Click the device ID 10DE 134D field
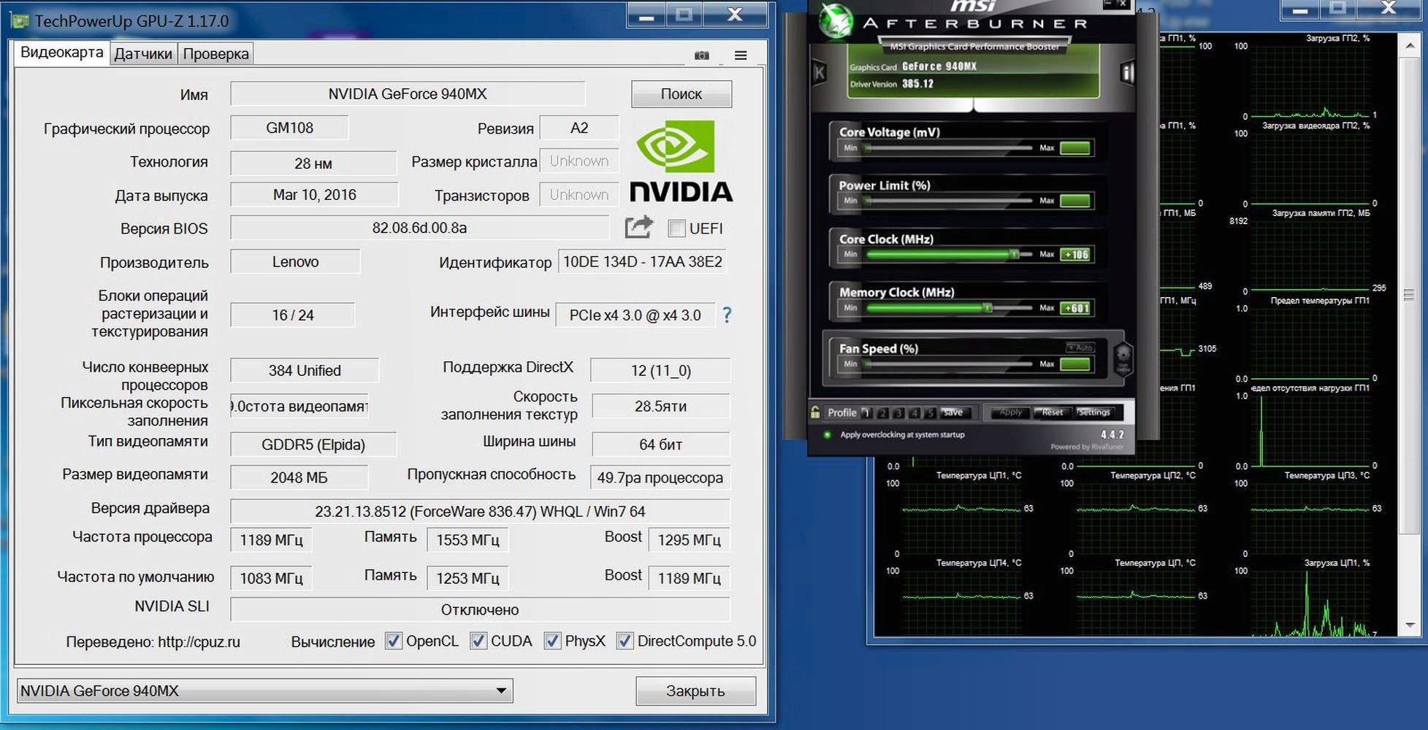Image resolution: width=1428 pixels, height=730 pixels. tap(642, 261)
